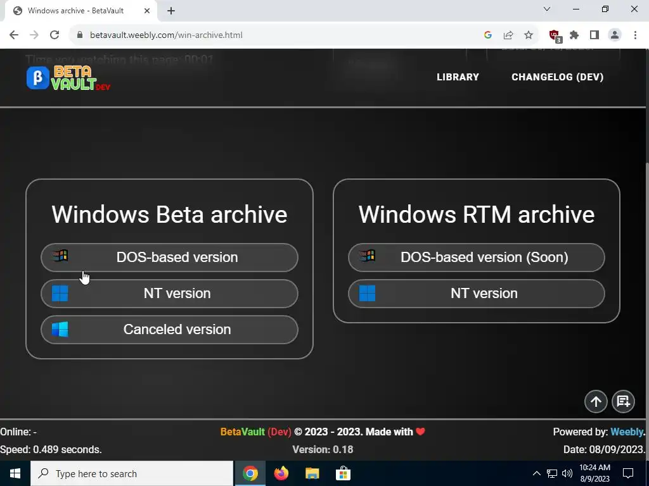649x486 pixels.
Task: Toggle the browser side panel icon
Action: tap(594, 35)
